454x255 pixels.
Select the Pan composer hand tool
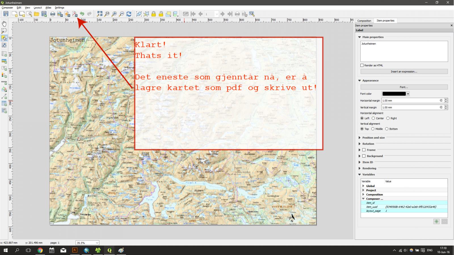pos(4,24)
